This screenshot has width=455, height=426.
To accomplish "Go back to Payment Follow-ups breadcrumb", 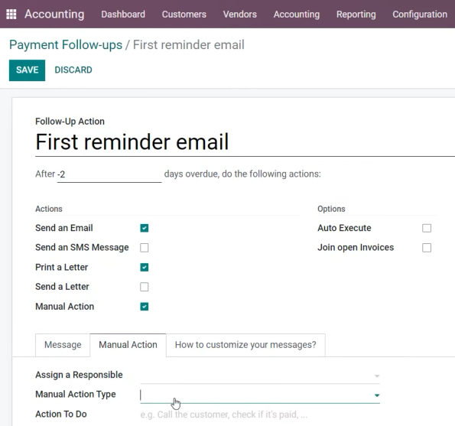I will [66, 44].
